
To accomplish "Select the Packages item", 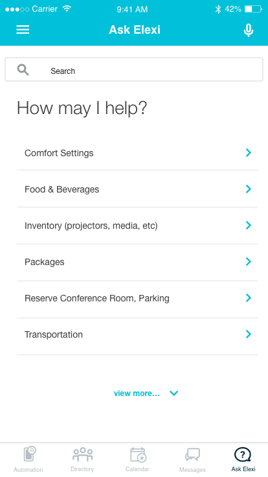I will coord(137,262).
